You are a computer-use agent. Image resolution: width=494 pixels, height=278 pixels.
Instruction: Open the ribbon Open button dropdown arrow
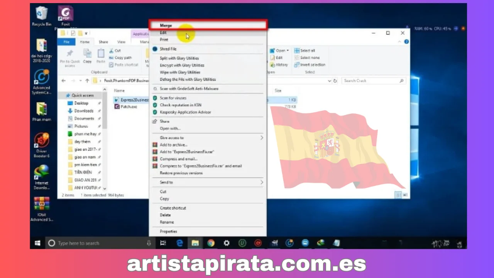pyautogui.click(x=288, y=51)
